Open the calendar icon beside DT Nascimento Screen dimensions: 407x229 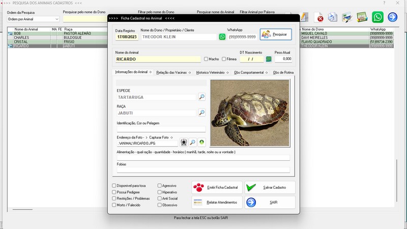269,59
